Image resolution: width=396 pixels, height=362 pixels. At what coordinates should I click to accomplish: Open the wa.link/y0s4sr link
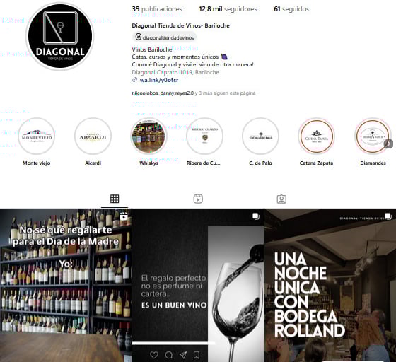159,80
